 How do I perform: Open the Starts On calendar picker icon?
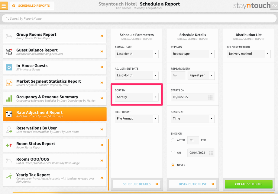tap(210, 97)
